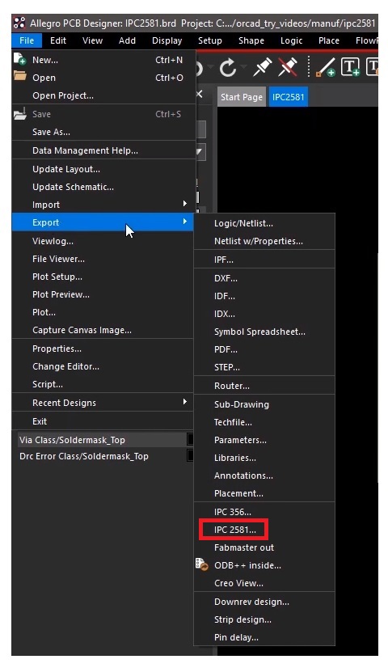Open the Display menu
388x672 pixels.
[167, 40]
